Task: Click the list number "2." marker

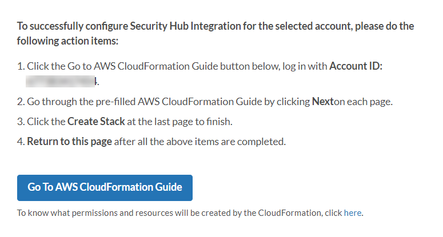Action: click(21, 102)
